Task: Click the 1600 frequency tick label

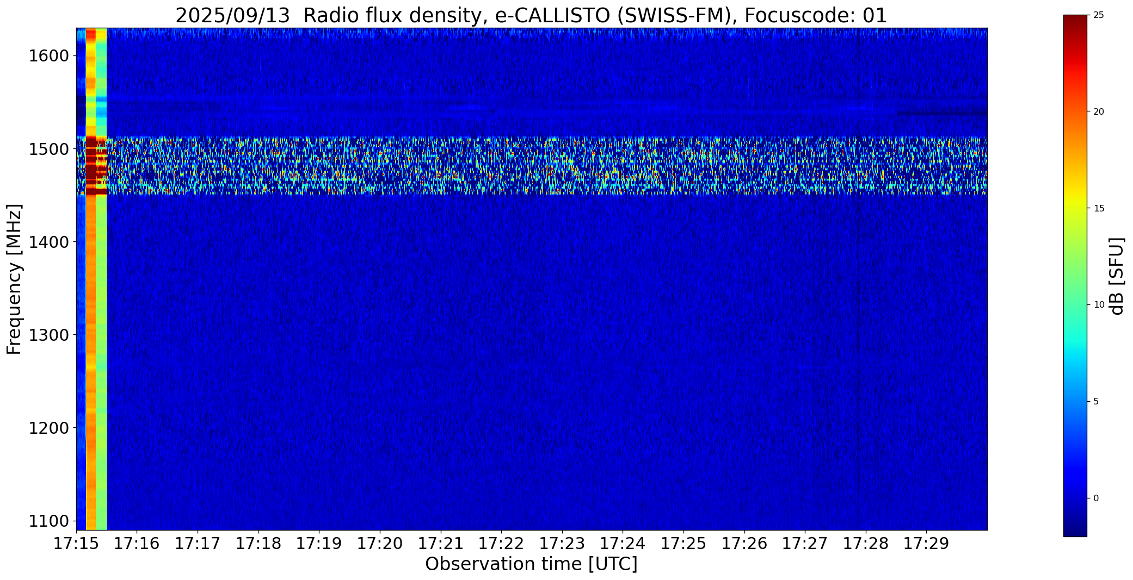Action: coord(48,56)
